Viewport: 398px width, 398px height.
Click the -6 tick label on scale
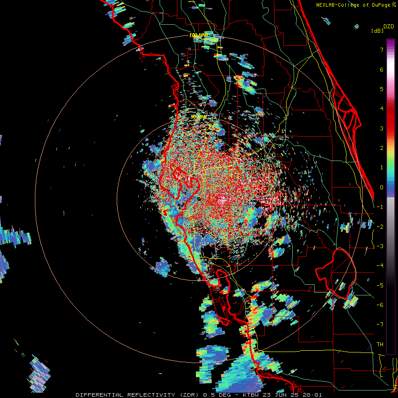pos(380,305)
